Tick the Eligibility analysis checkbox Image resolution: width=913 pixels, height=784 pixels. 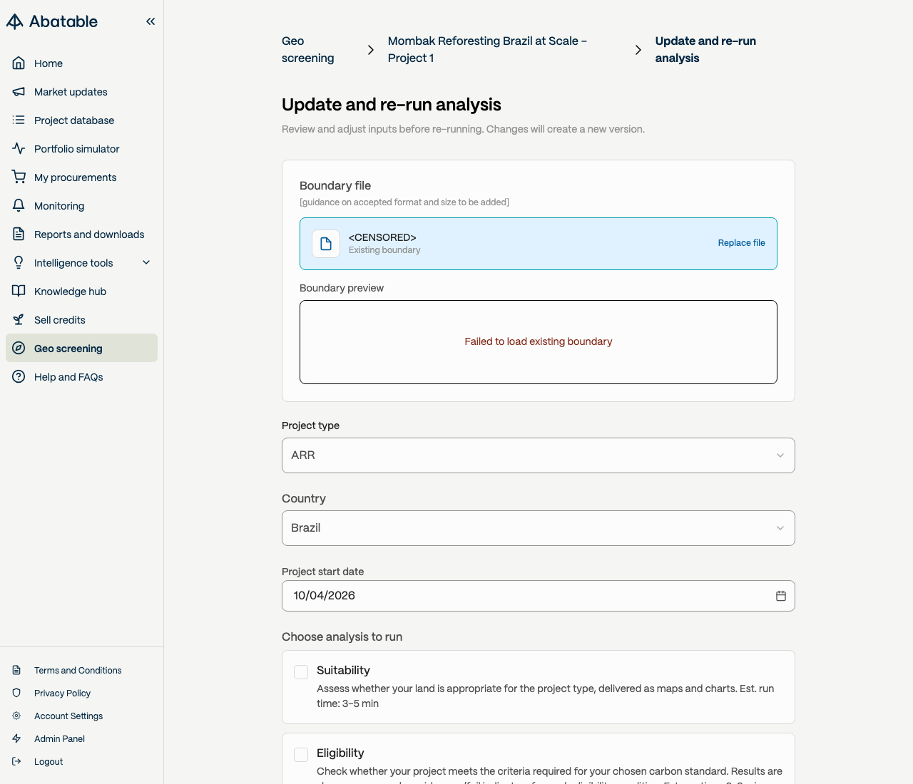(x=301, y=755)
